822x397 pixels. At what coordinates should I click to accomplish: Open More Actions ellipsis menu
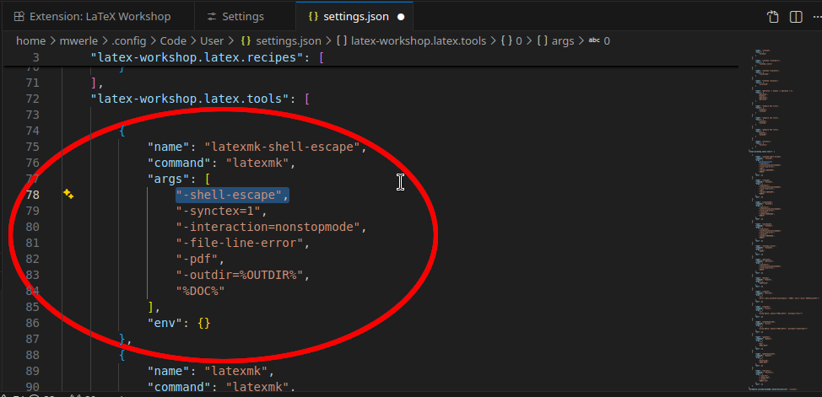(x=817, y=17)
